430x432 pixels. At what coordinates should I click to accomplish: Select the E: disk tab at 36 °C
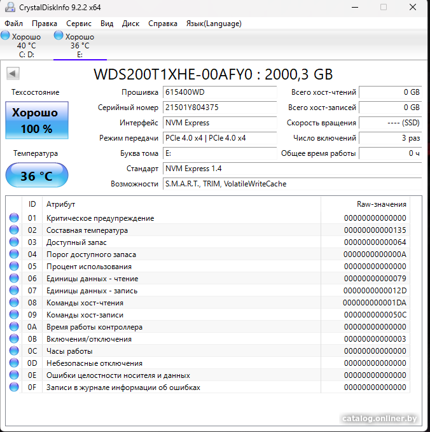click(x=80, y=45)
